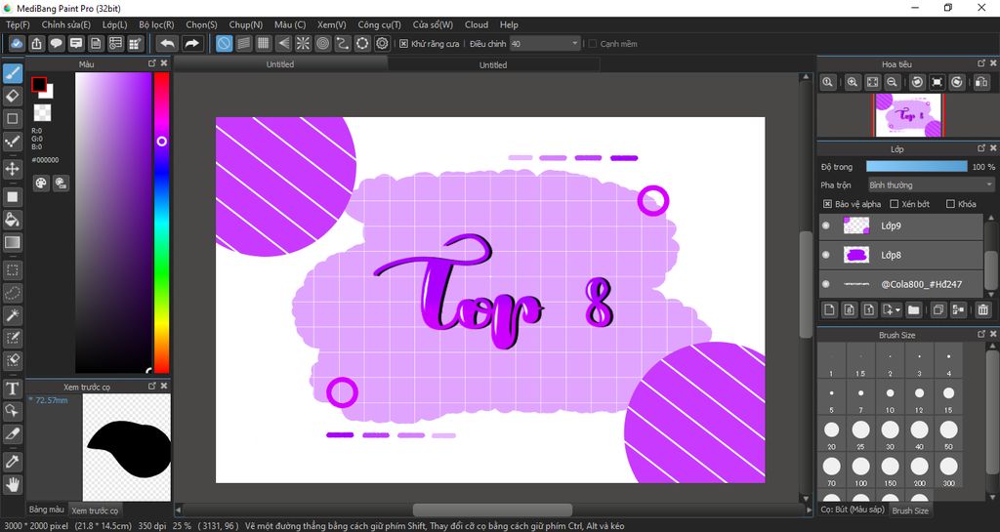Open Bộ lọc(R) menu
The height and width of the screenshot is (532, 1000).
[156, 24]
